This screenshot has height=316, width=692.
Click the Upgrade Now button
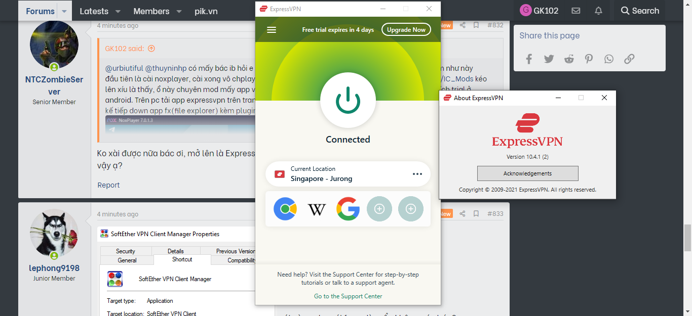pos(406,30)
